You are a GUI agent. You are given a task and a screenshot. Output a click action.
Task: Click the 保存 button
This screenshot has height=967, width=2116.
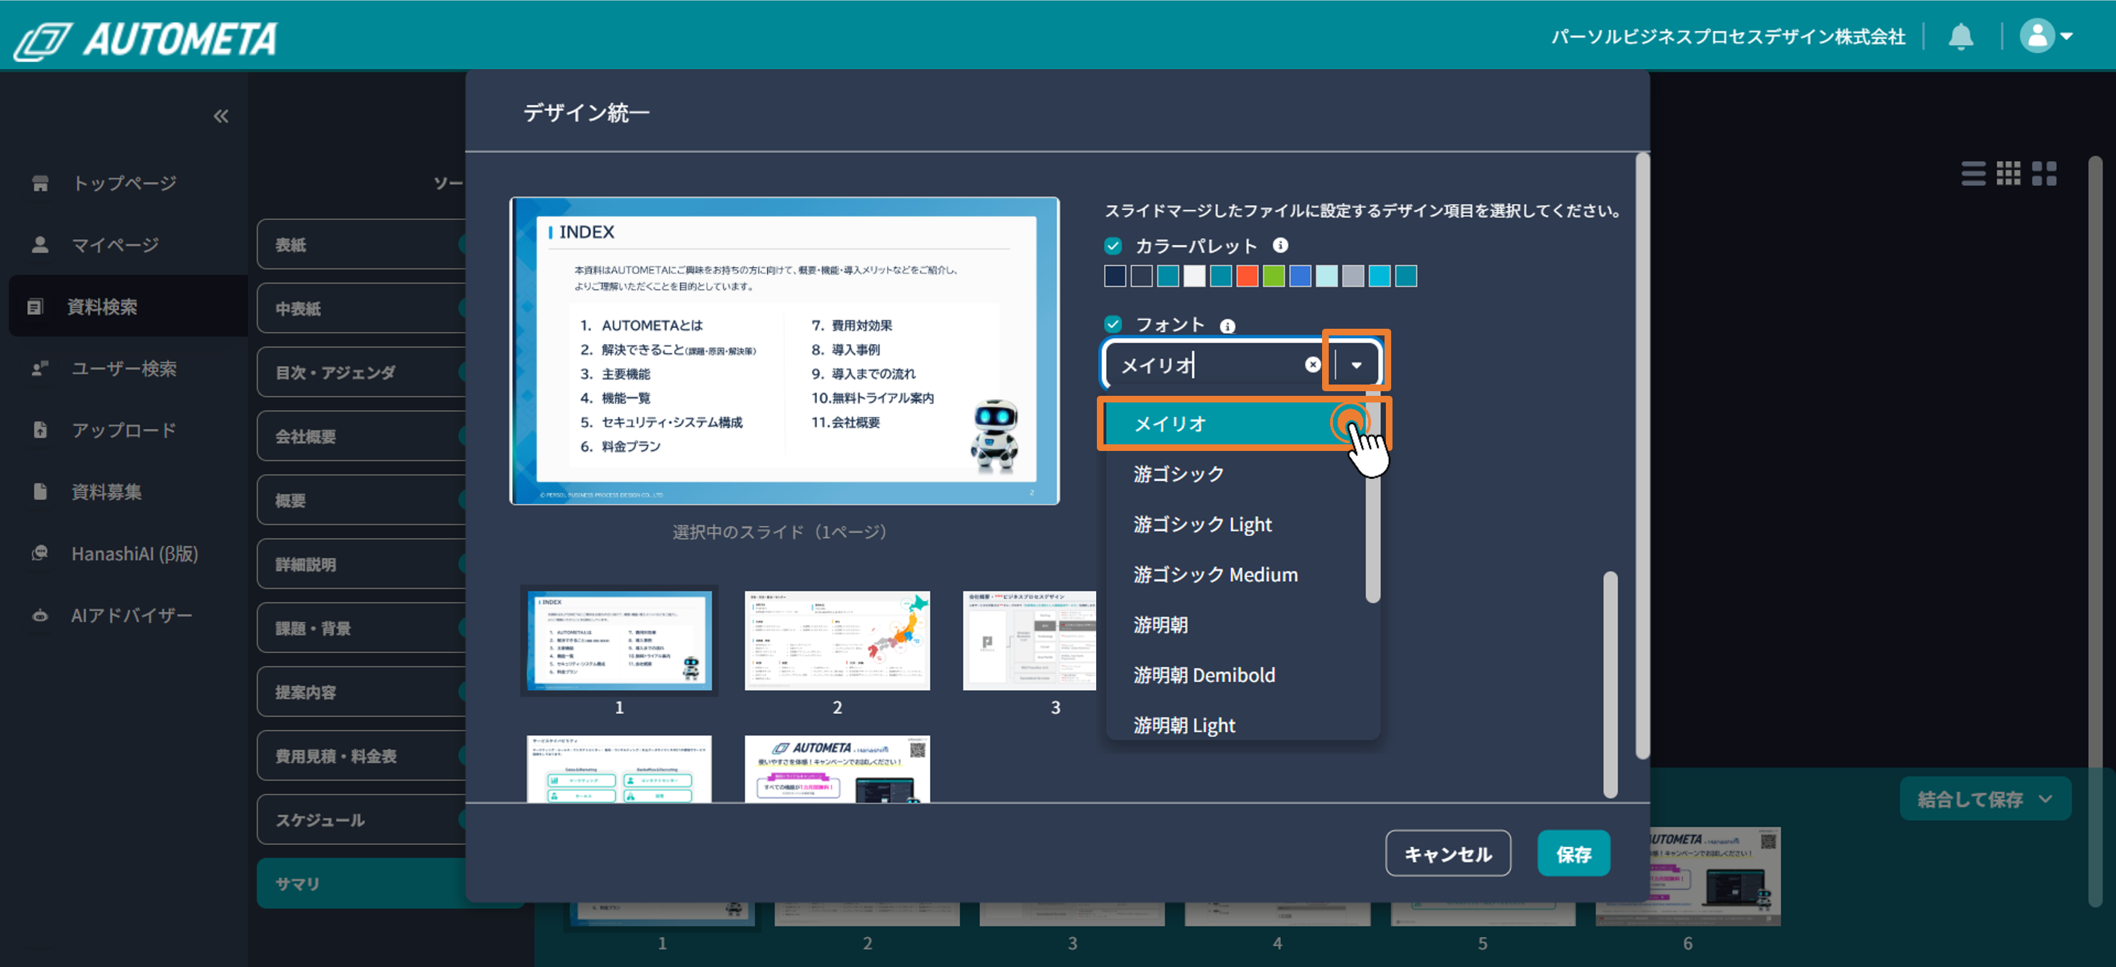(1573, 853)
